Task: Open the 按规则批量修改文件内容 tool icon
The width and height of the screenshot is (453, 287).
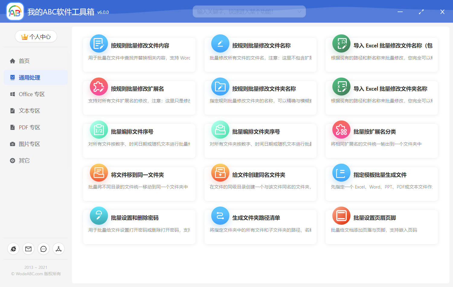Action: [99, 44]
